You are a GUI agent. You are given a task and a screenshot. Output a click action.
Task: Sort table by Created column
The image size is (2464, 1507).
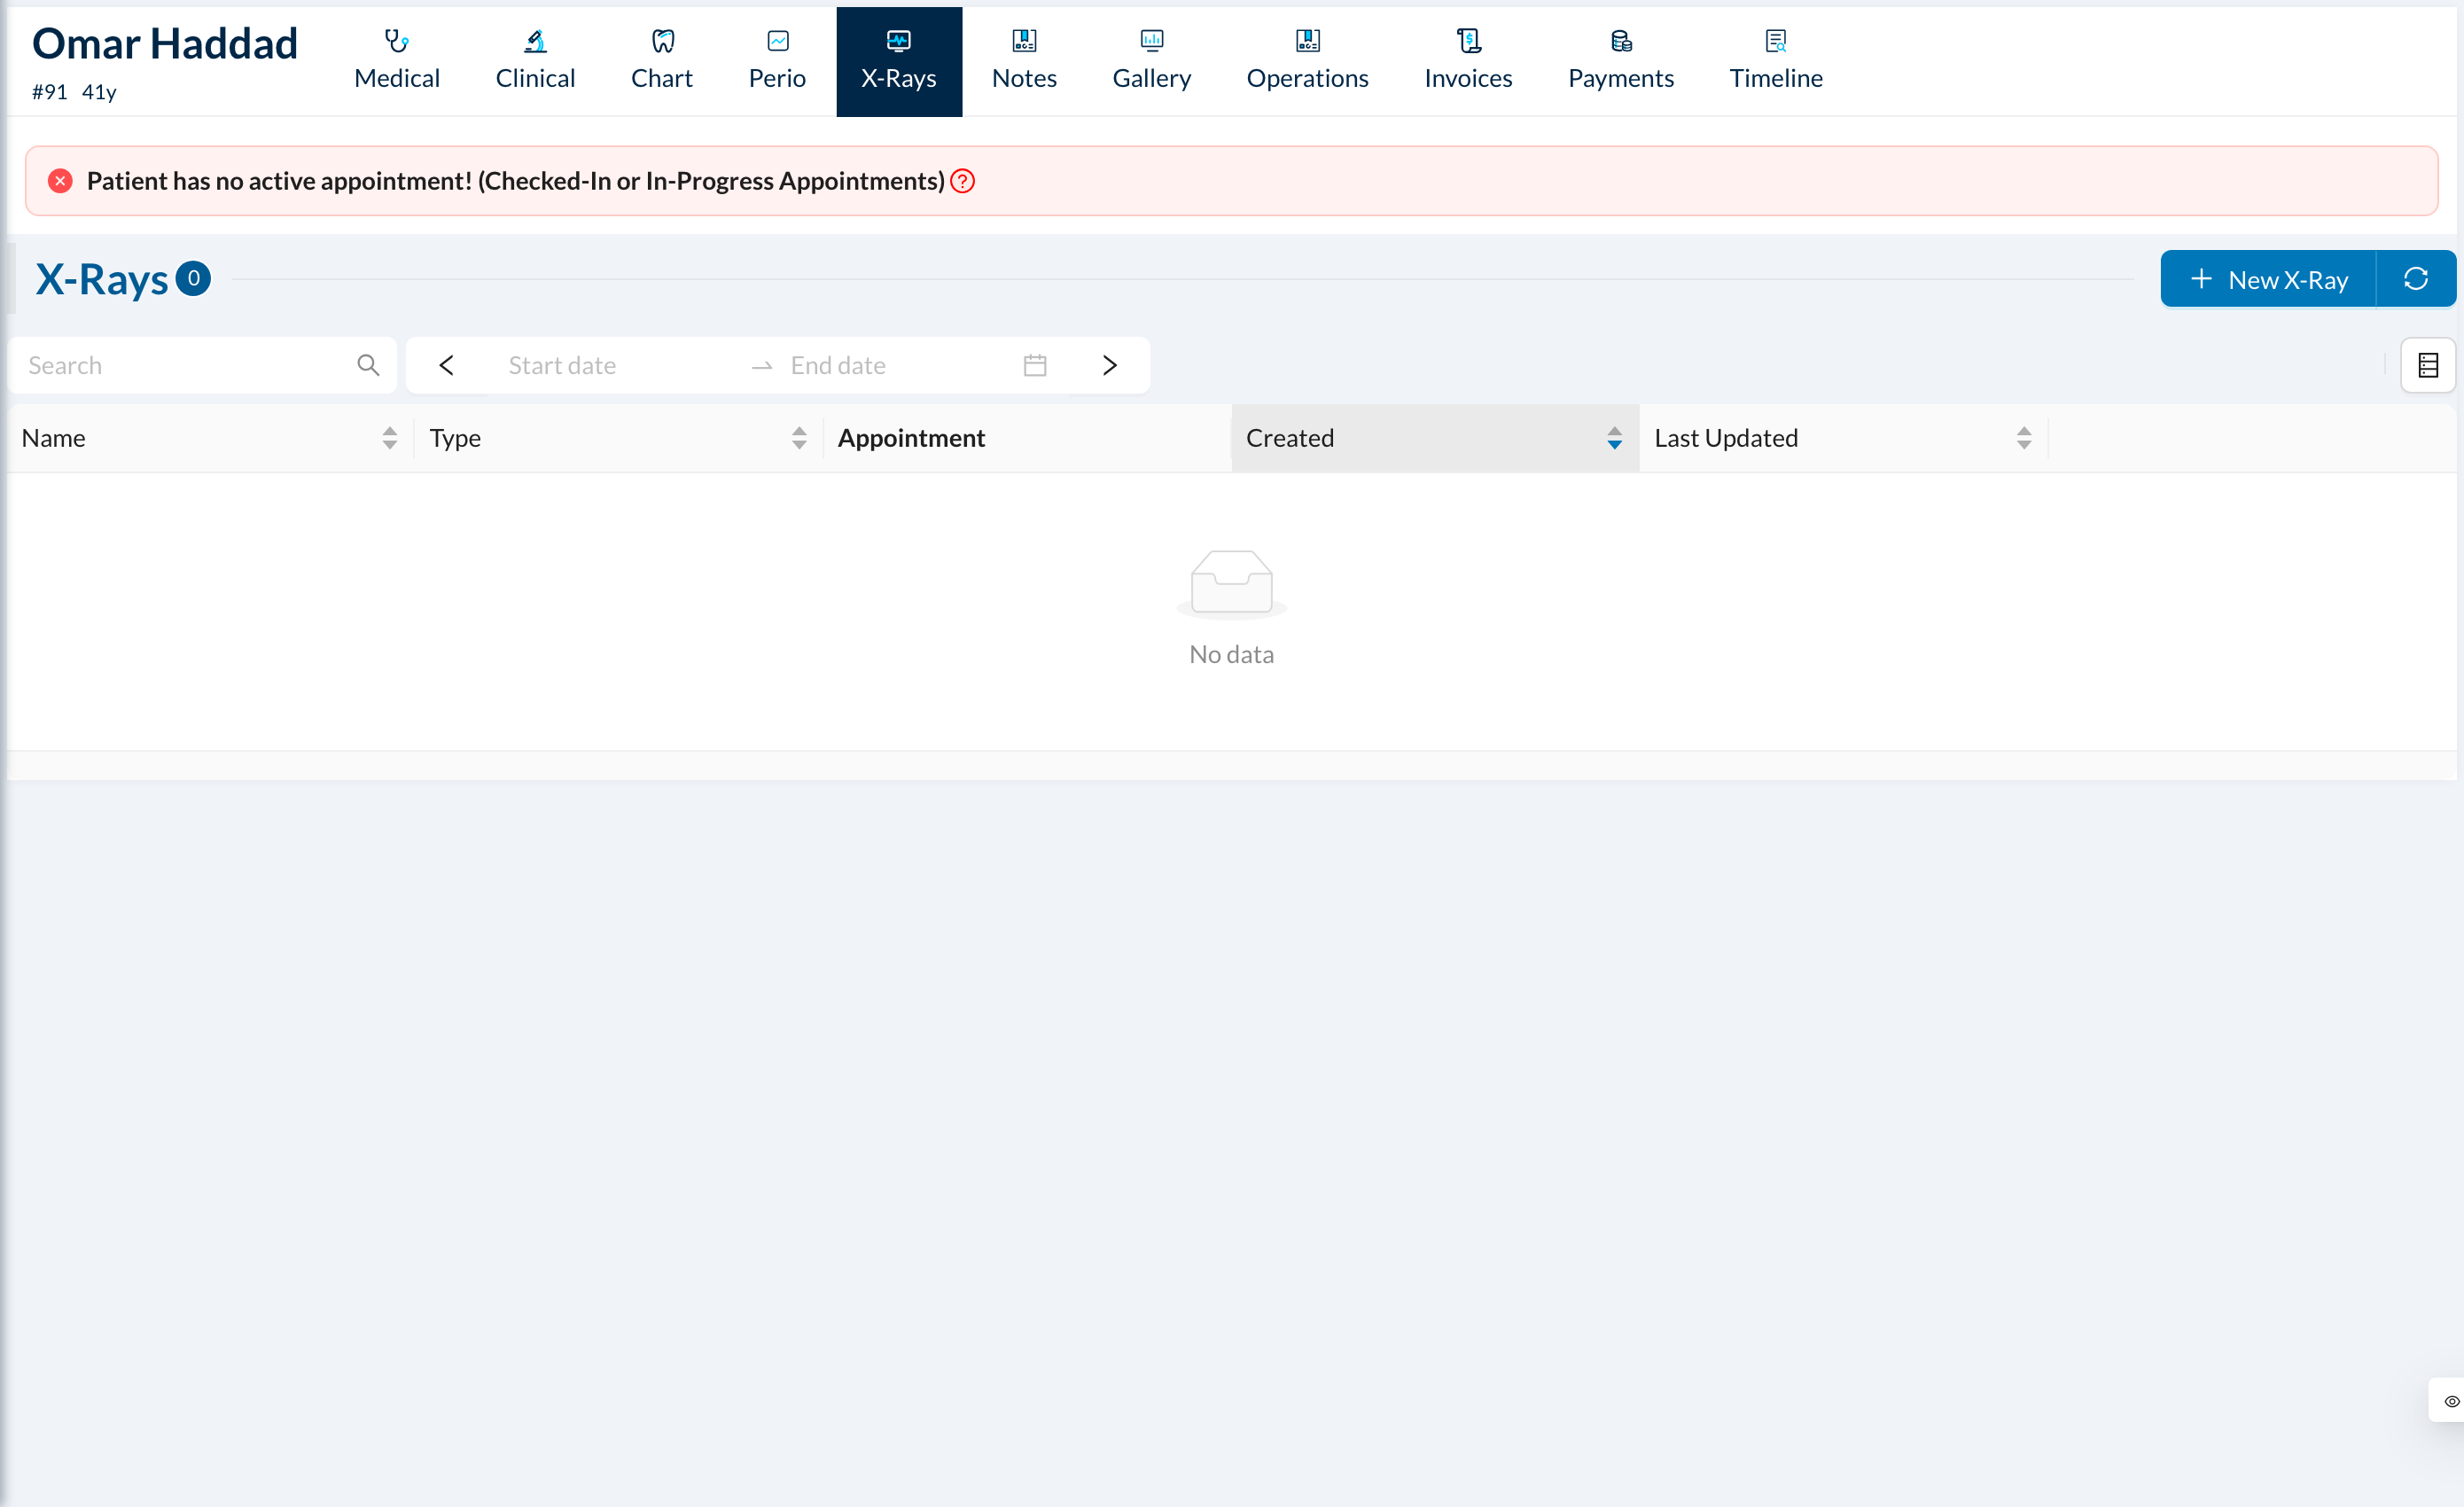tap(1435, 438)
